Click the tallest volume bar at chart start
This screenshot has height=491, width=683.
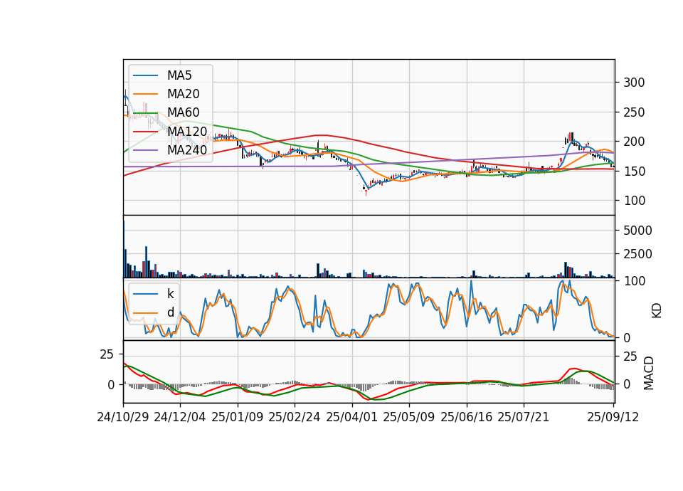click(124, 249)
